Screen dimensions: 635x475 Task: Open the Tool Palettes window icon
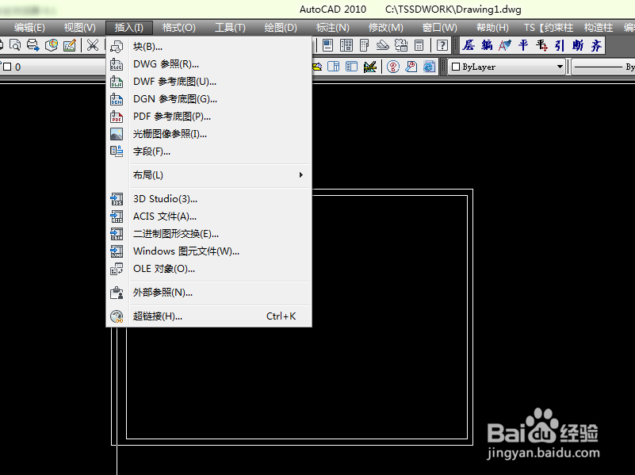365,45
